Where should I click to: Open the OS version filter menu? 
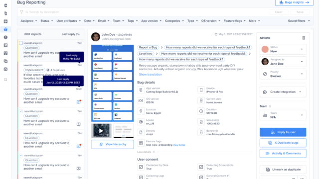(210, 21)
